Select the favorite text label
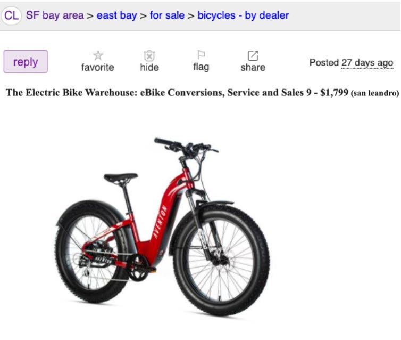The width and height of the screenshot is (401, 340). pos(98,67)
